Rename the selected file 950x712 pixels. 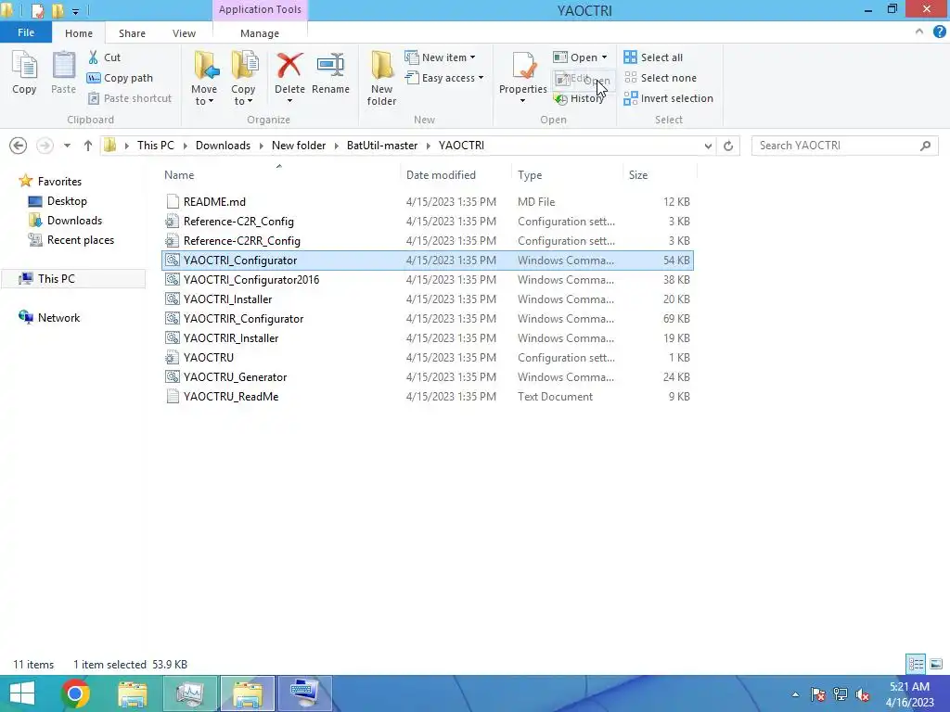[x=330, y=72]
